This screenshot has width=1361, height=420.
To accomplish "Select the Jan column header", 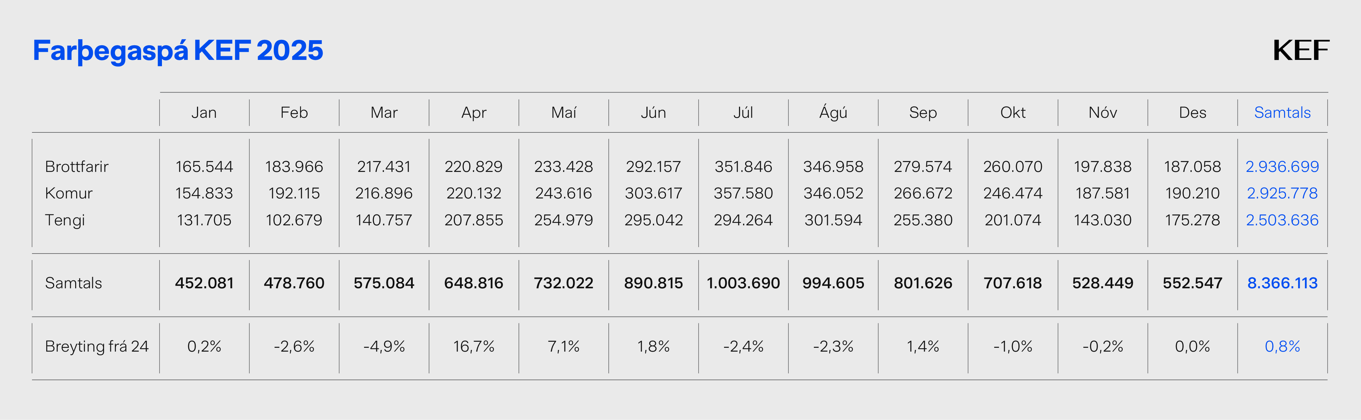I will [x=204, y=113].
